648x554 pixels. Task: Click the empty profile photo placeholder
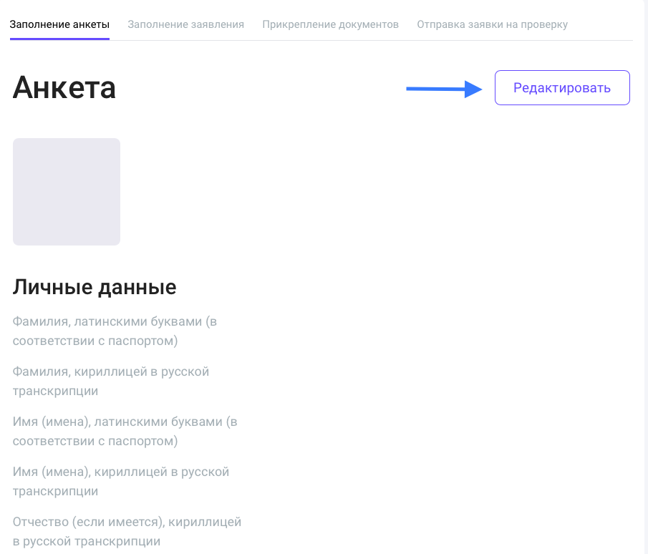tap(67, 192)
